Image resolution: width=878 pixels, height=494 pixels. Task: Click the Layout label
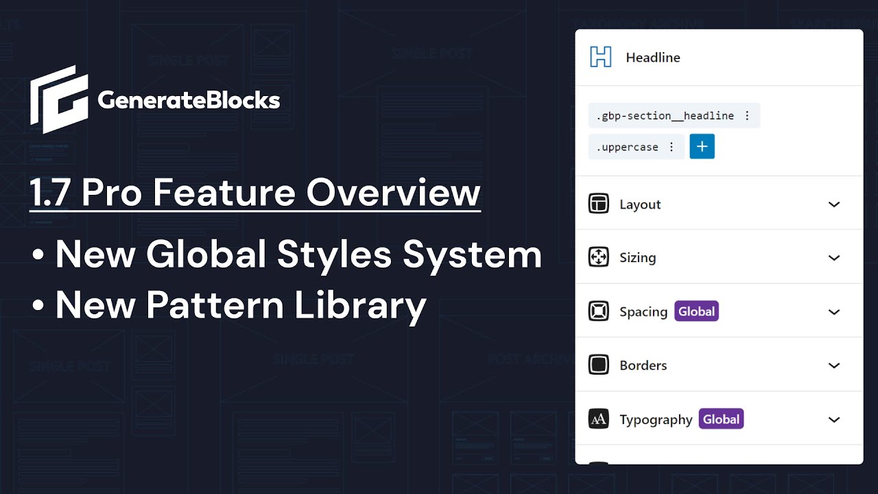point(640,204)
